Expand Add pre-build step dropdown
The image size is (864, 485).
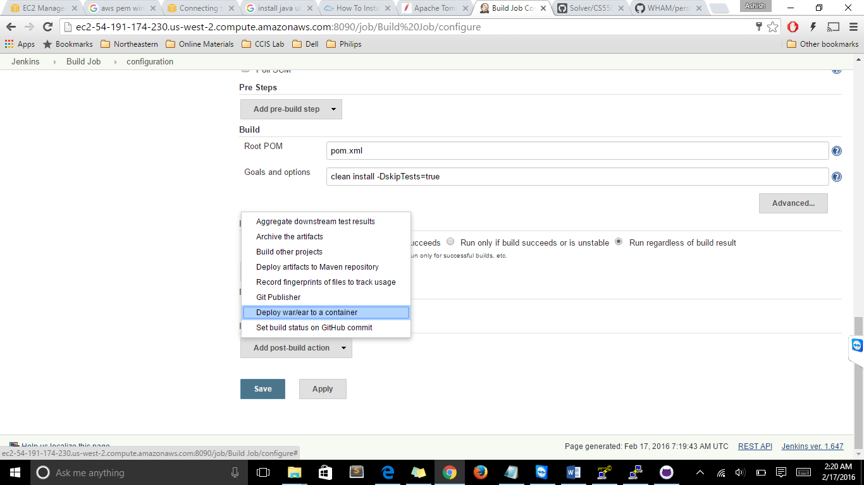[291, 109]
